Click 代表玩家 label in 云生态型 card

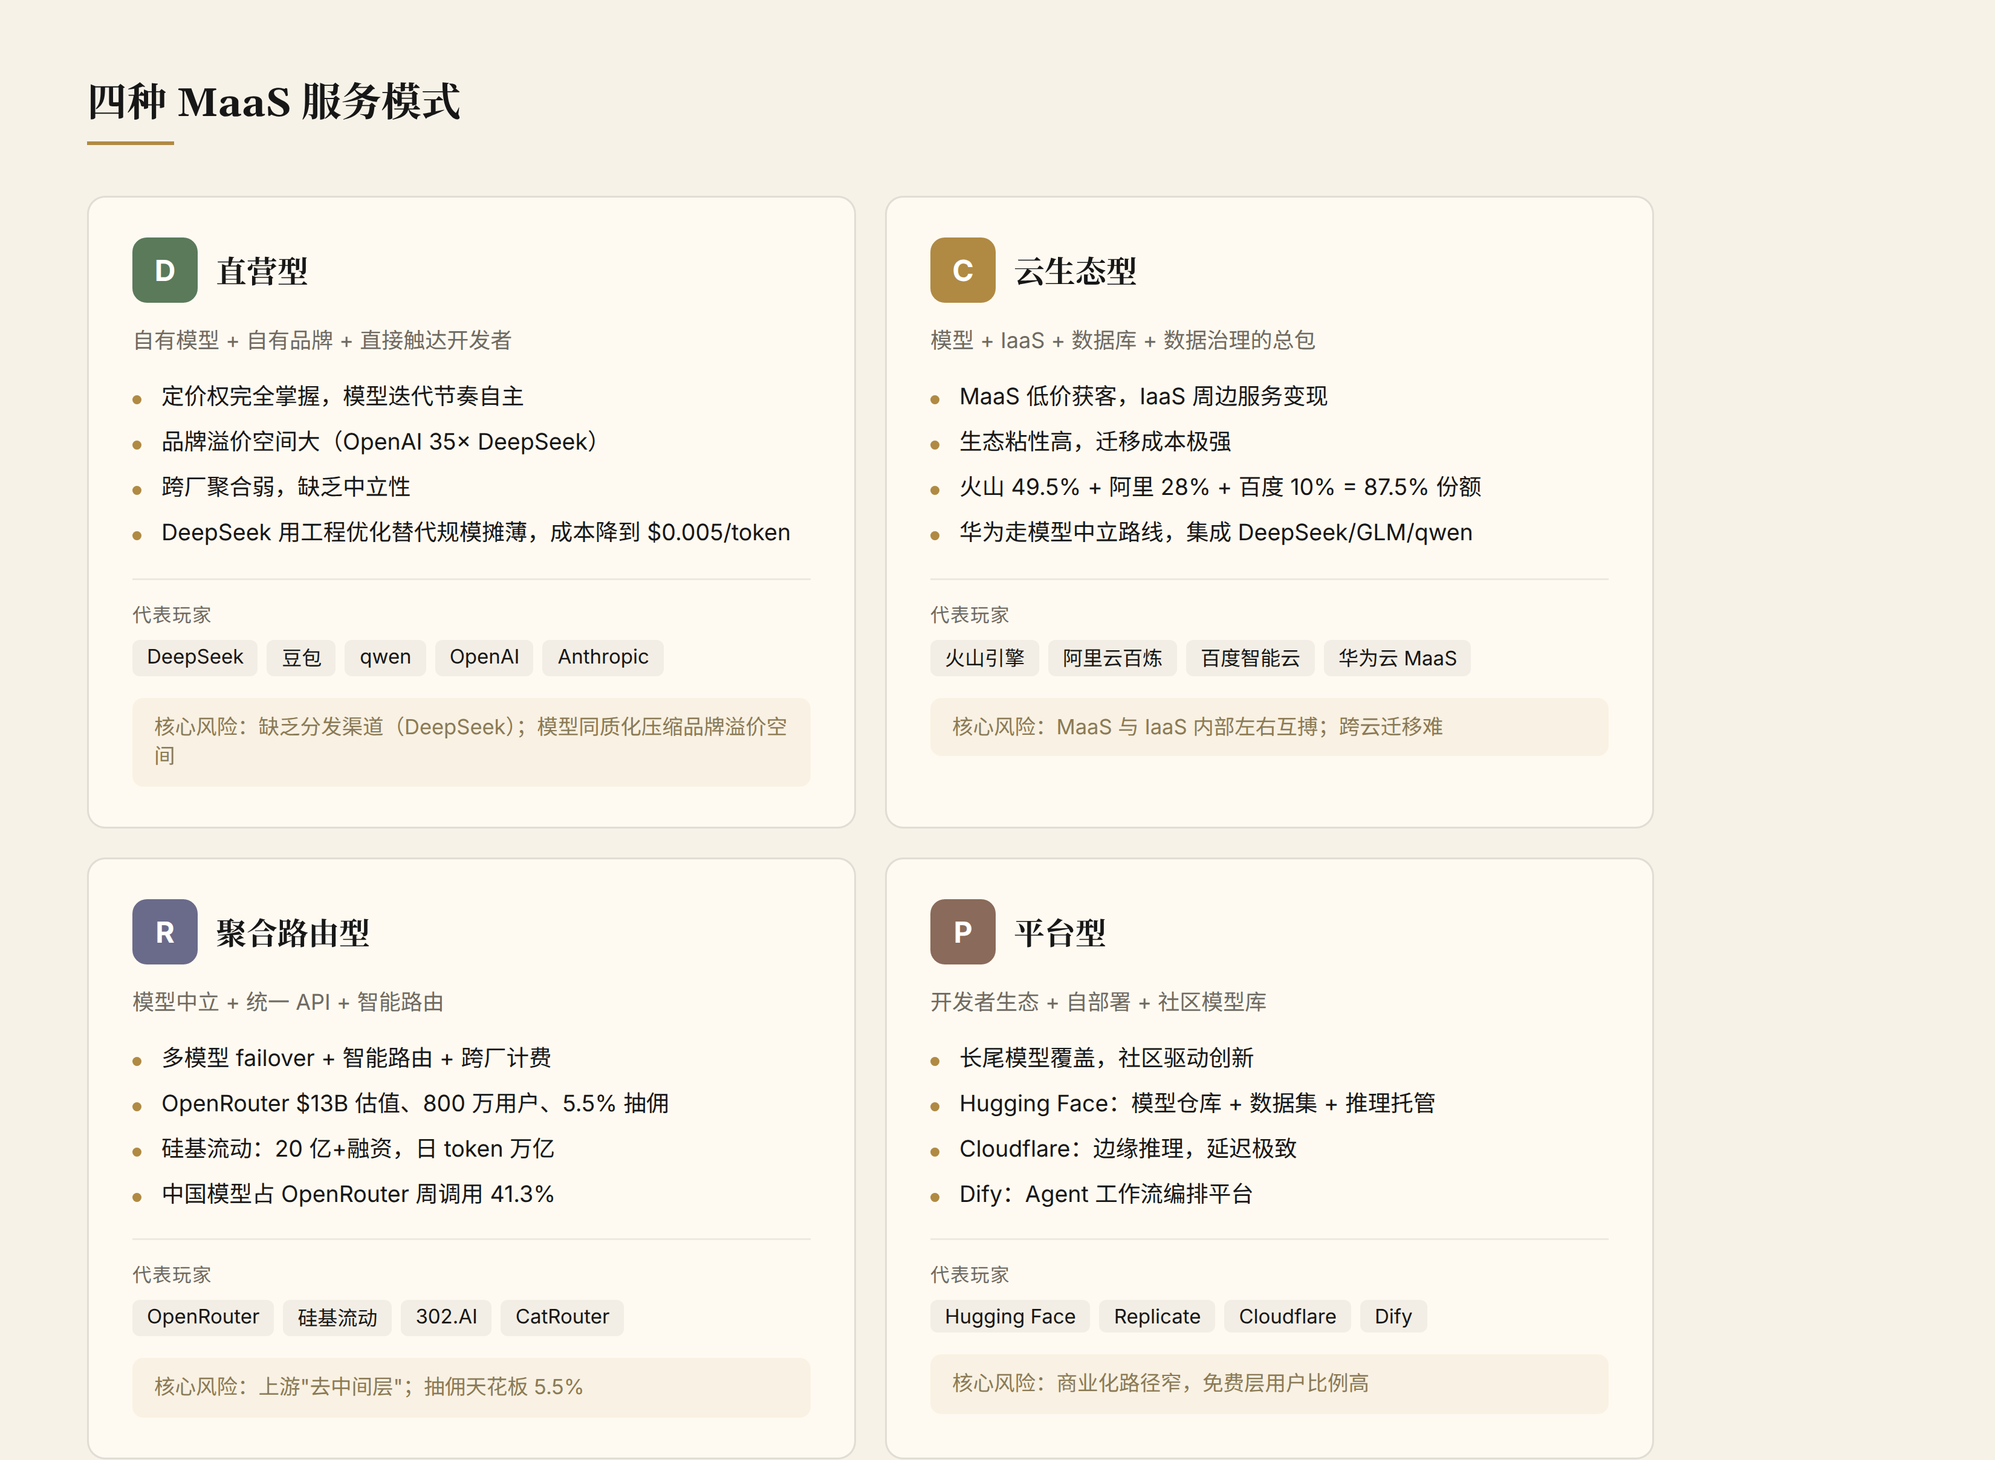970,615
